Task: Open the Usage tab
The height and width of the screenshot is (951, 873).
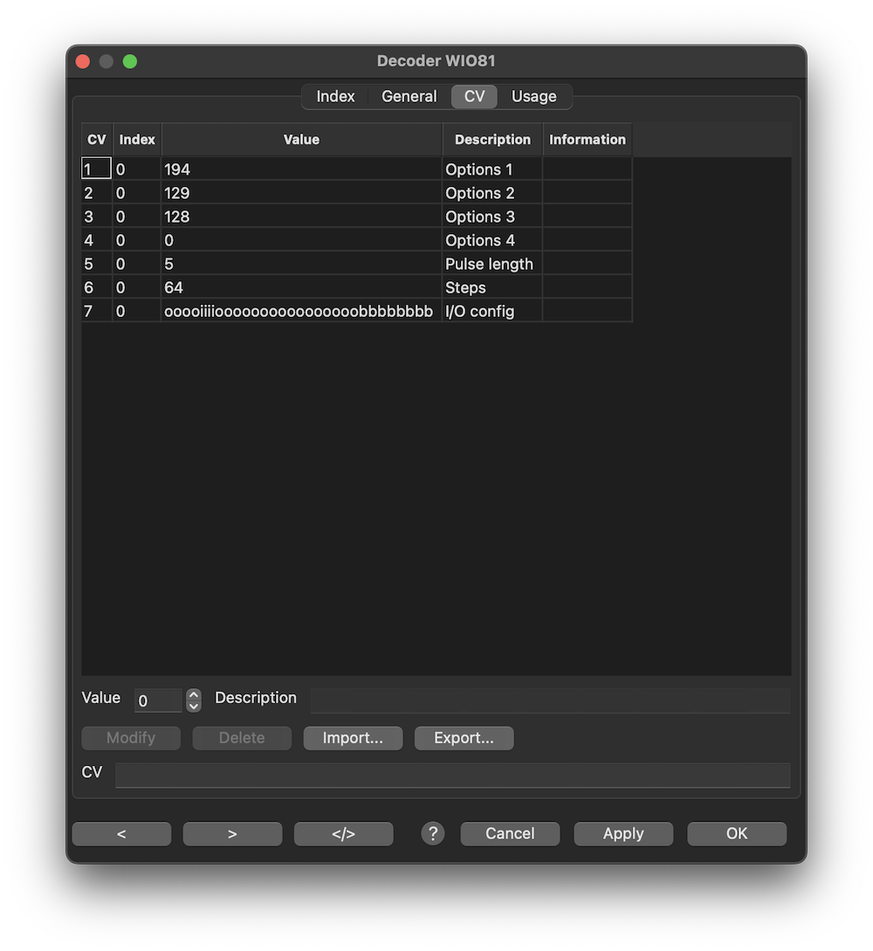Action: click(533, 96)
